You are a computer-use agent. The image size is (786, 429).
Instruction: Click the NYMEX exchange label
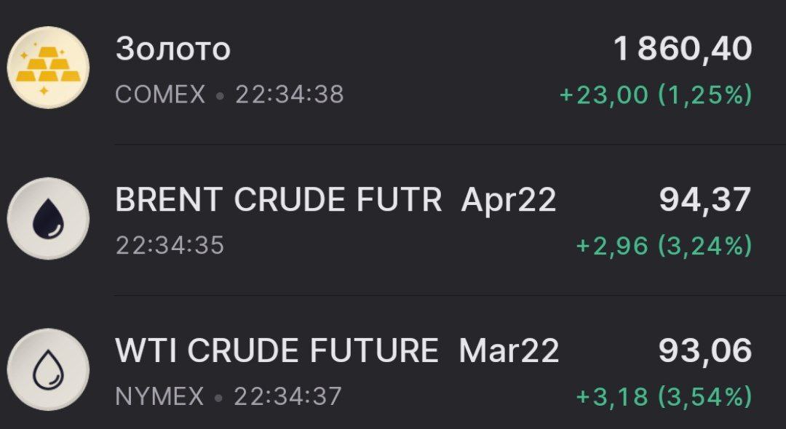[x=160, y=395]
